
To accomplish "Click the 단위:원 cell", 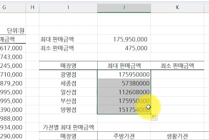I will point(13,30).
